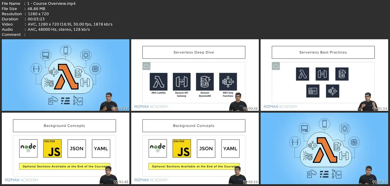Screen dimensions: 390x186
Task: Click the 00:02:19 timestamp label
Action: 251,181
